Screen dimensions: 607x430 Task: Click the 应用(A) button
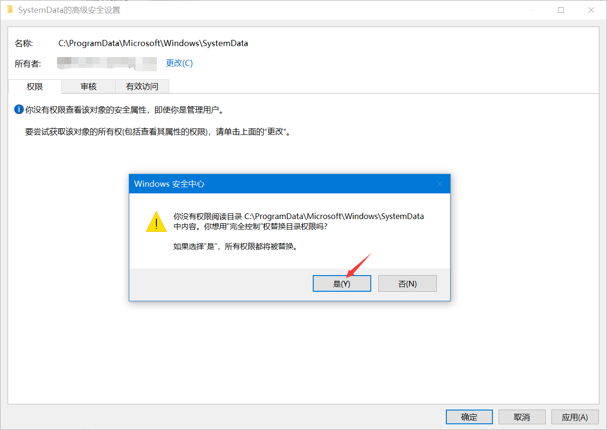pyautogui.click(x=575, y=417)
